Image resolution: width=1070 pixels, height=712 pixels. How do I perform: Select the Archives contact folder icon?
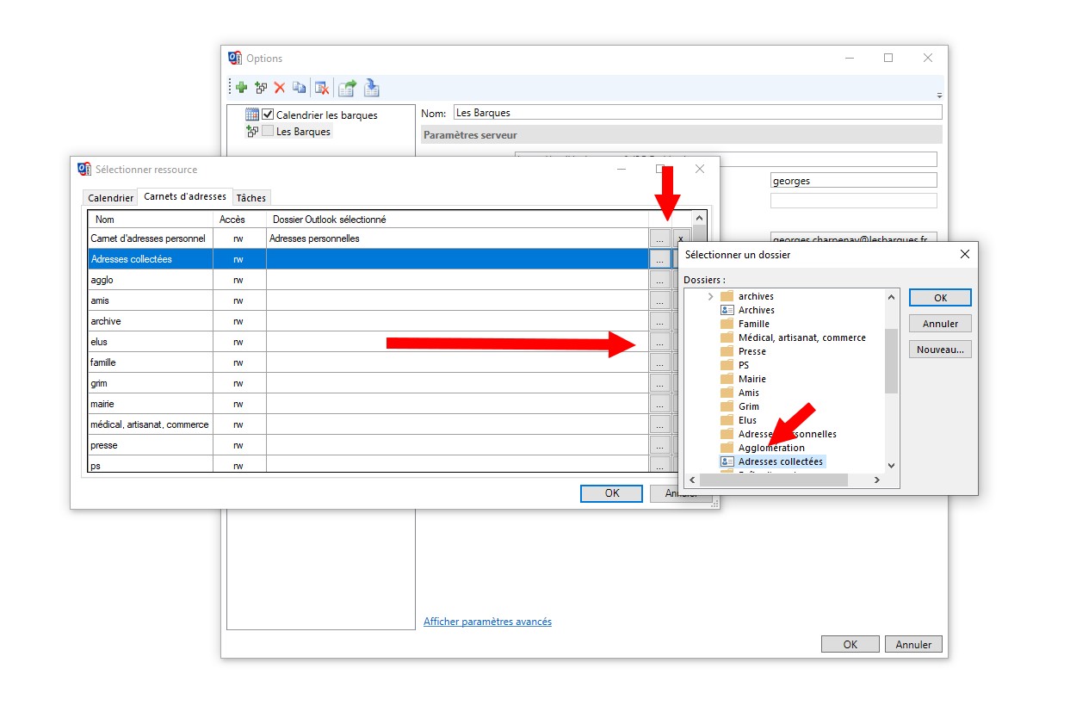pyautogui.click(x=727, y=310)
